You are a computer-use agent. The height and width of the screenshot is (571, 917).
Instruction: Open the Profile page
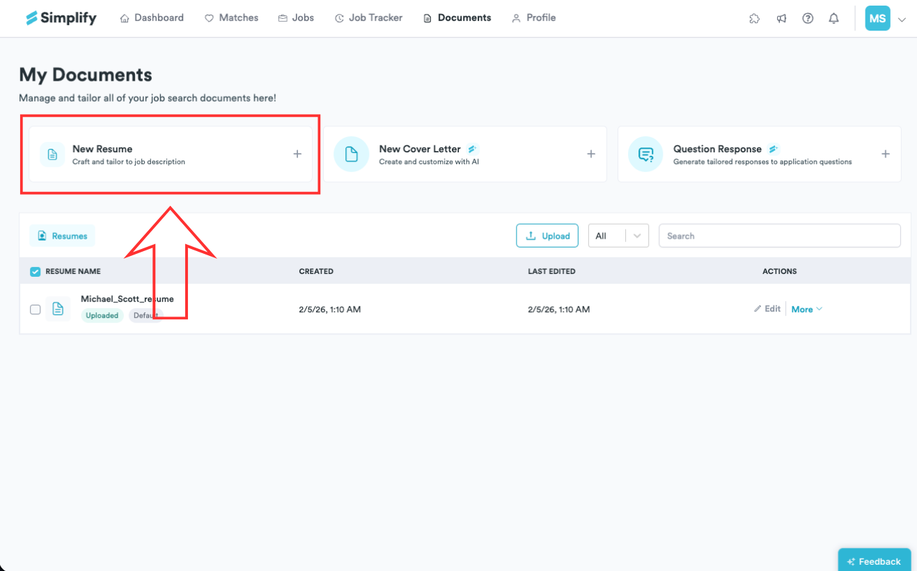(x=533, y=18)
